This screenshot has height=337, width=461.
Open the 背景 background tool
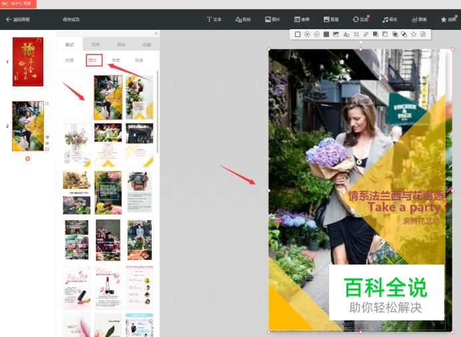point(331,19)
